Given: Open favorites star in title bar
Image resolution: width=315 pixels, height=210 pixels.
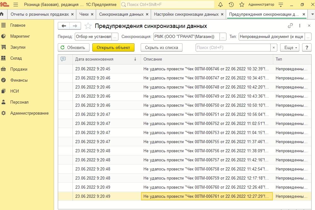Looking at the screenshot, I should point(242,5).
